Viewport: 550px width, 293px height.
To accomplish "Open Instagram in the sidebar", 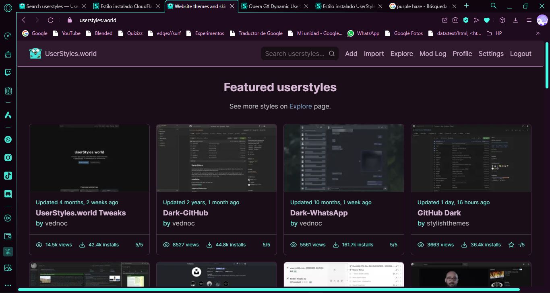I will point(8,158).
